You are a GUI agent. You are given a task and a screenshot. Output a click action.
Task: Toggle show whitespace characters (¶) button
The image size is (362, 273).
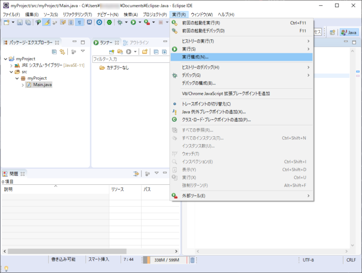[80, 22]
